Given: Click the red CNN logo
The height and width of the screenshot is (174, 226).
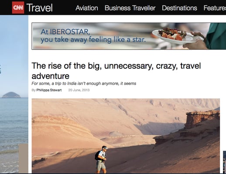Looking at the screenshot, I should click(18, 7).
